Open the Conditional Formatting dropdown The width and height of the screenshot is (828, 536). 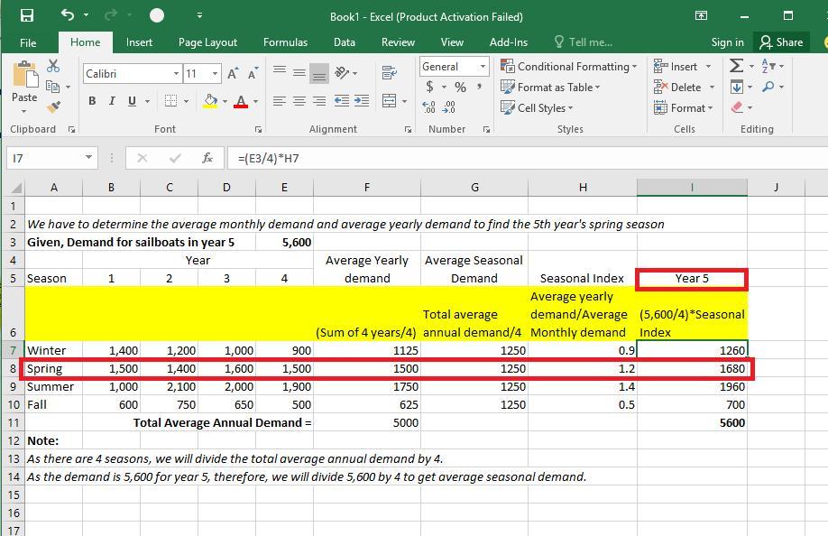tap(569, 66)
